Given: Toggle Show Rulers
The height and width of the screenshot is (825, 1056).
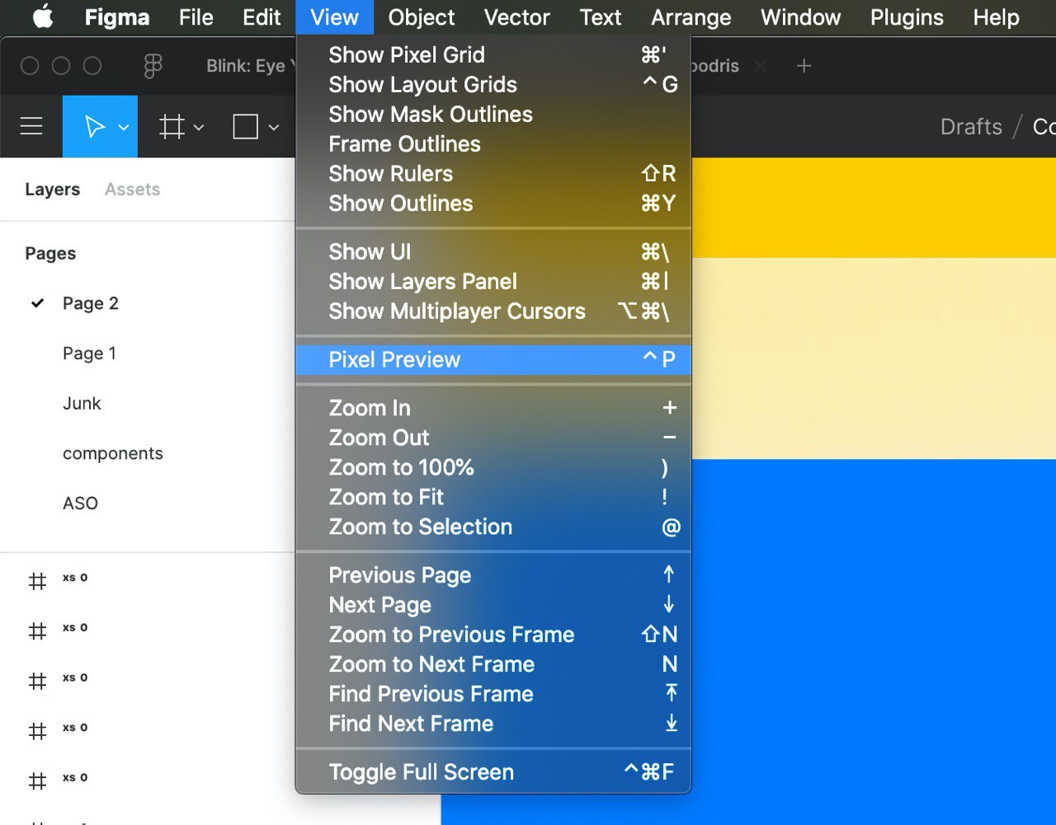Looking at the screenshot, I should pyautogui.click(x=493, y=174).
